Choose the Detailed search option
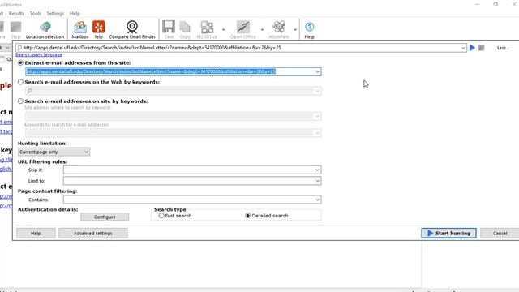 tap(247, 215)
